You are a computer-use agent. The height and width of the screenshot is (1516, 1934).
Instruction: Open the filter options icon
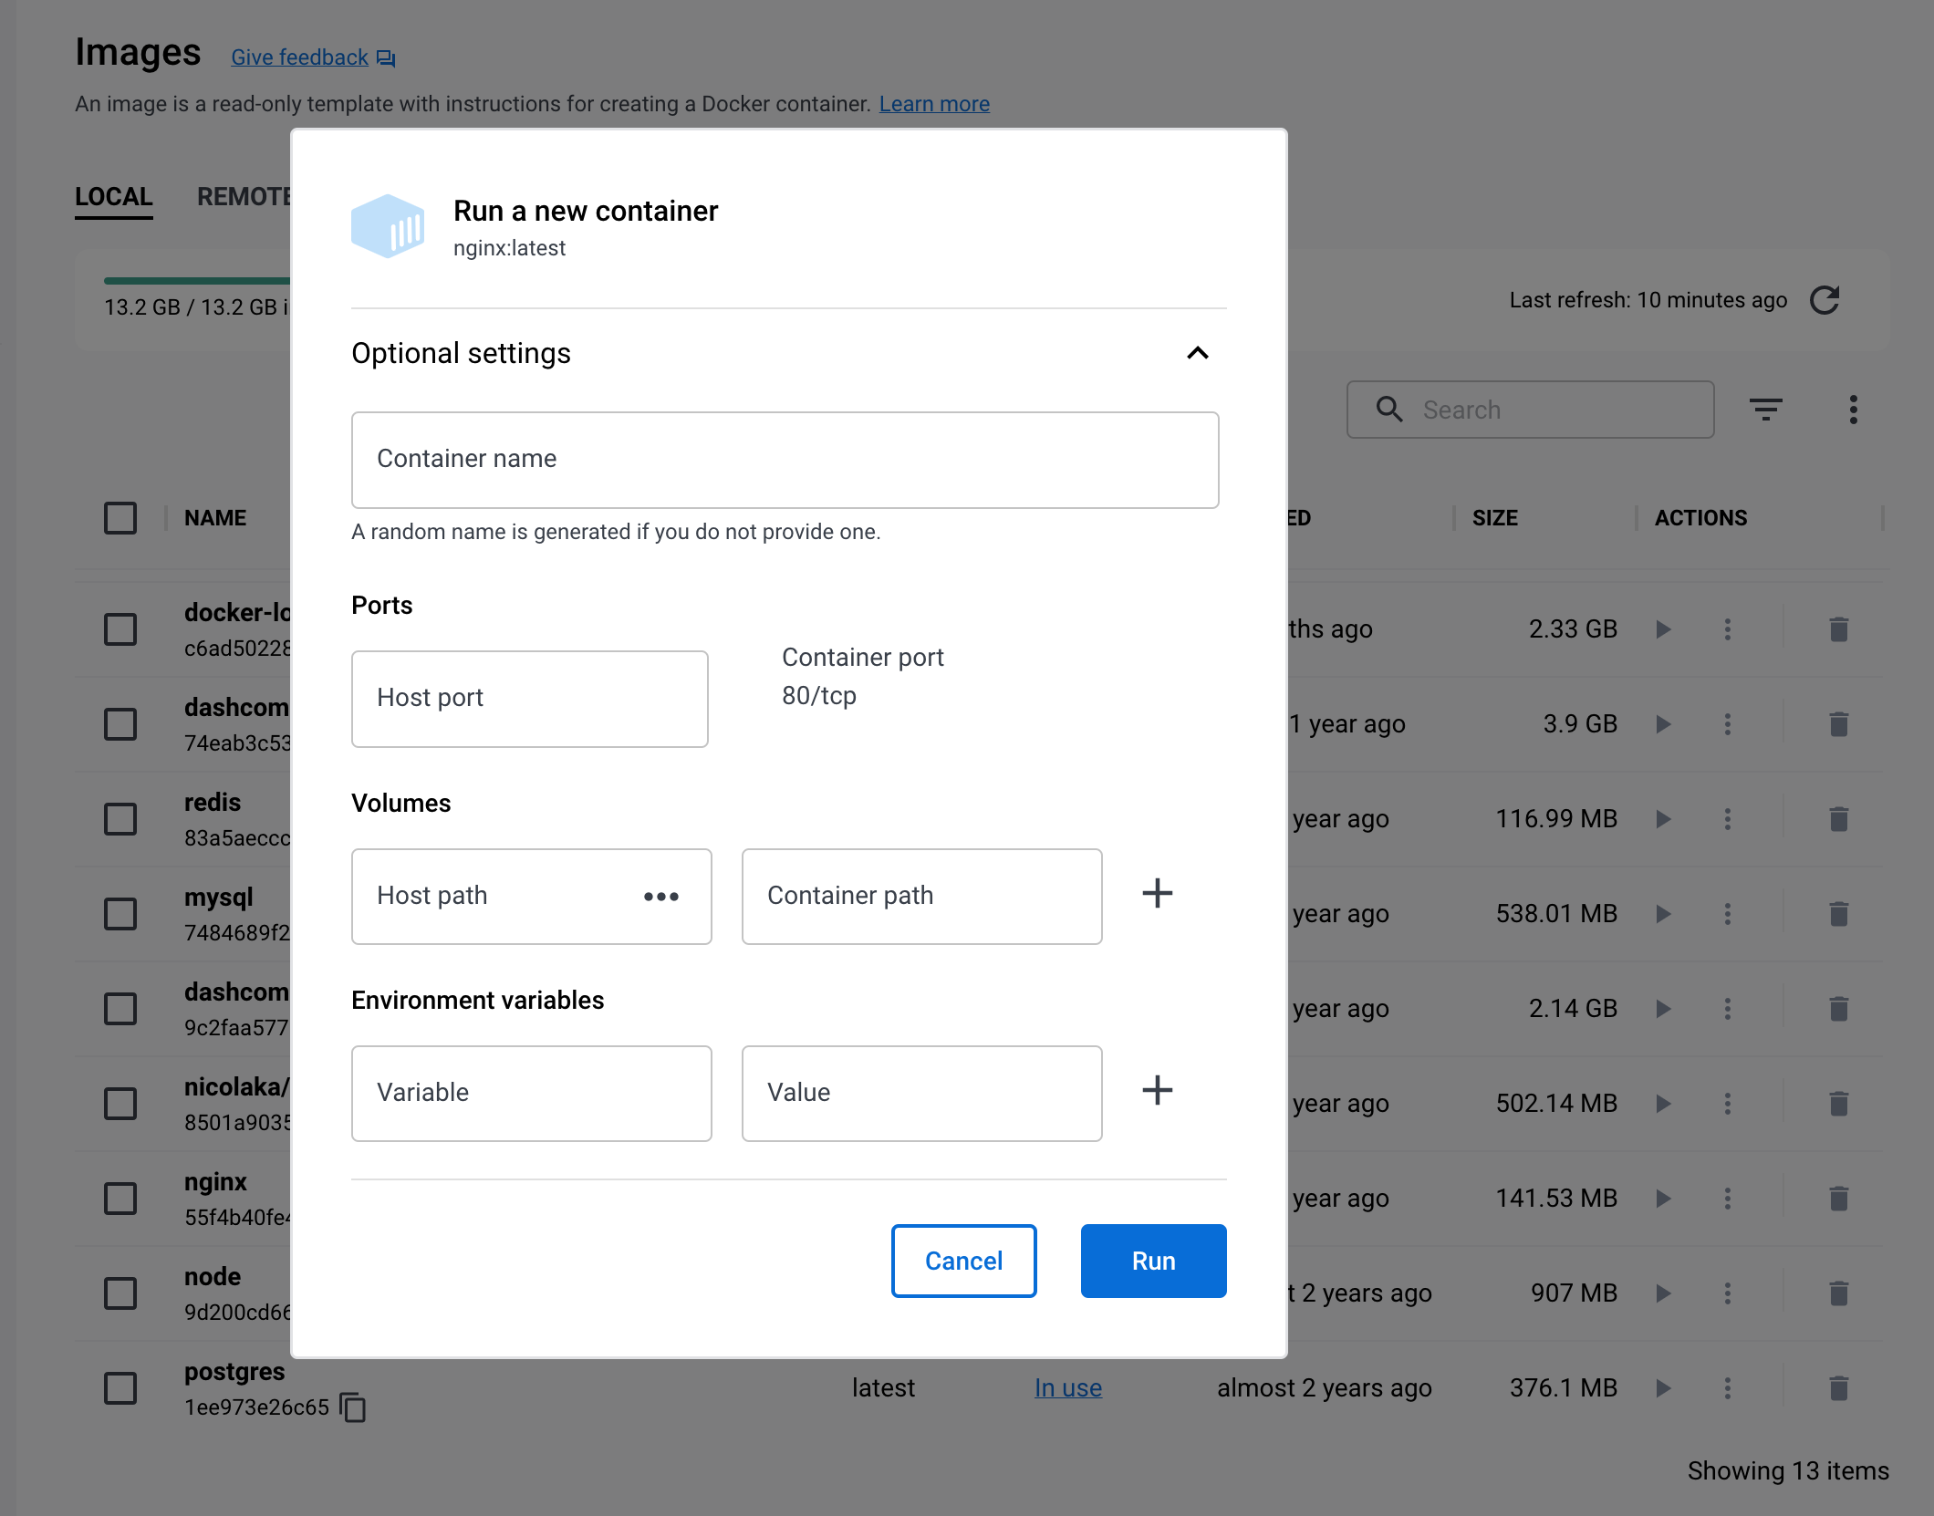1766,410
